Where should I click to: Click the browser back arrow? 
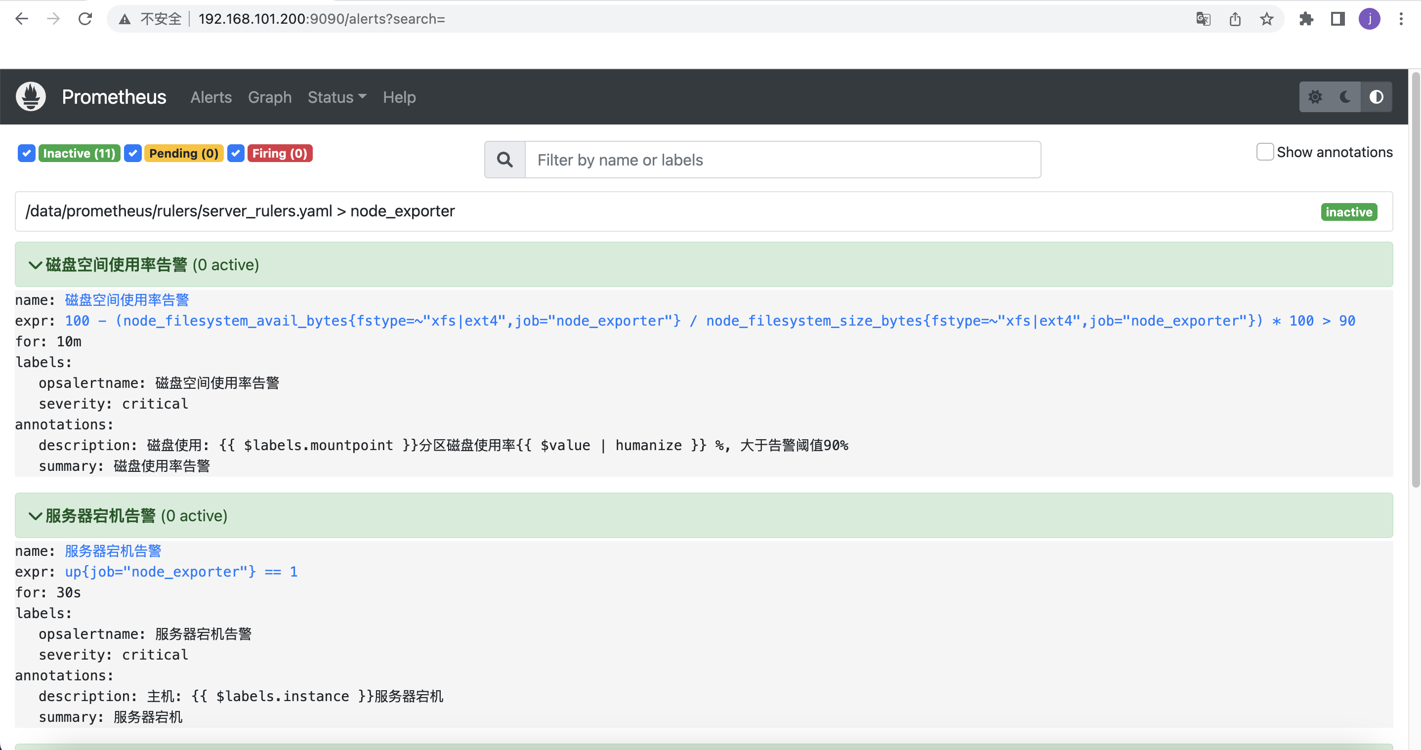coord(22,19)
